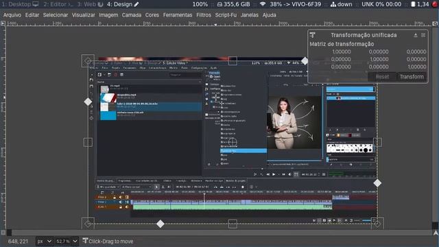
Task: Open image menu button at ruler corner
Action: 3,23
